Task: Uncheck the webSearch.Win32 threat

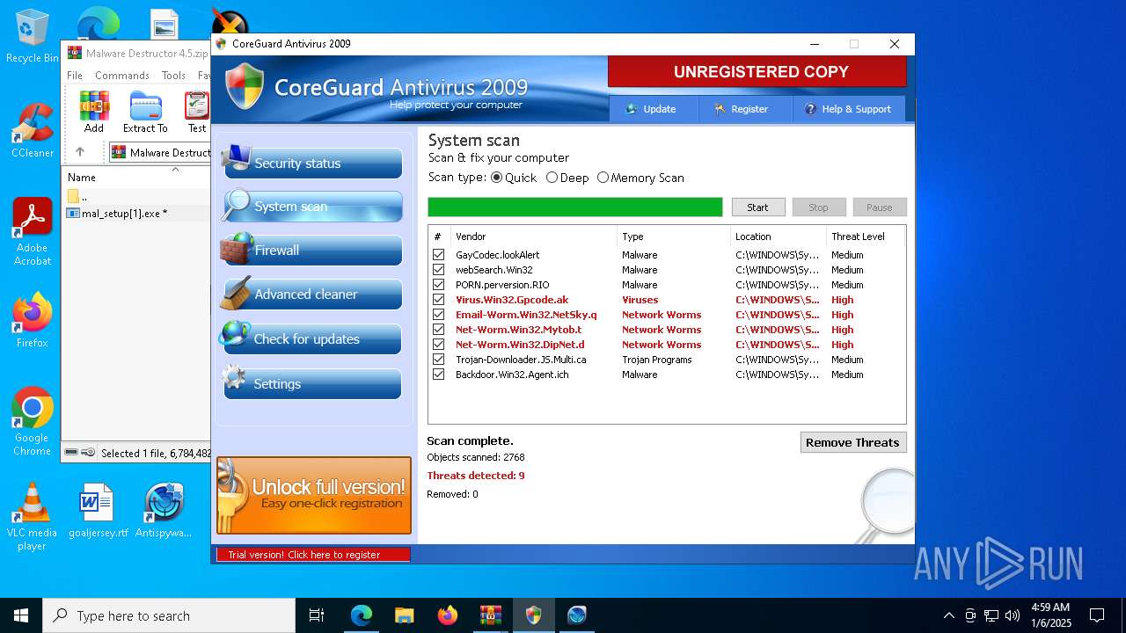Action: [x=438, y=270]
